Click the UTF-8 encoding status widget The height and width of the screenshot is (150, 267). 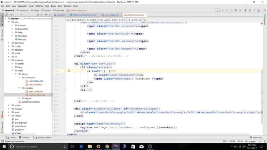tap(240, 141)
